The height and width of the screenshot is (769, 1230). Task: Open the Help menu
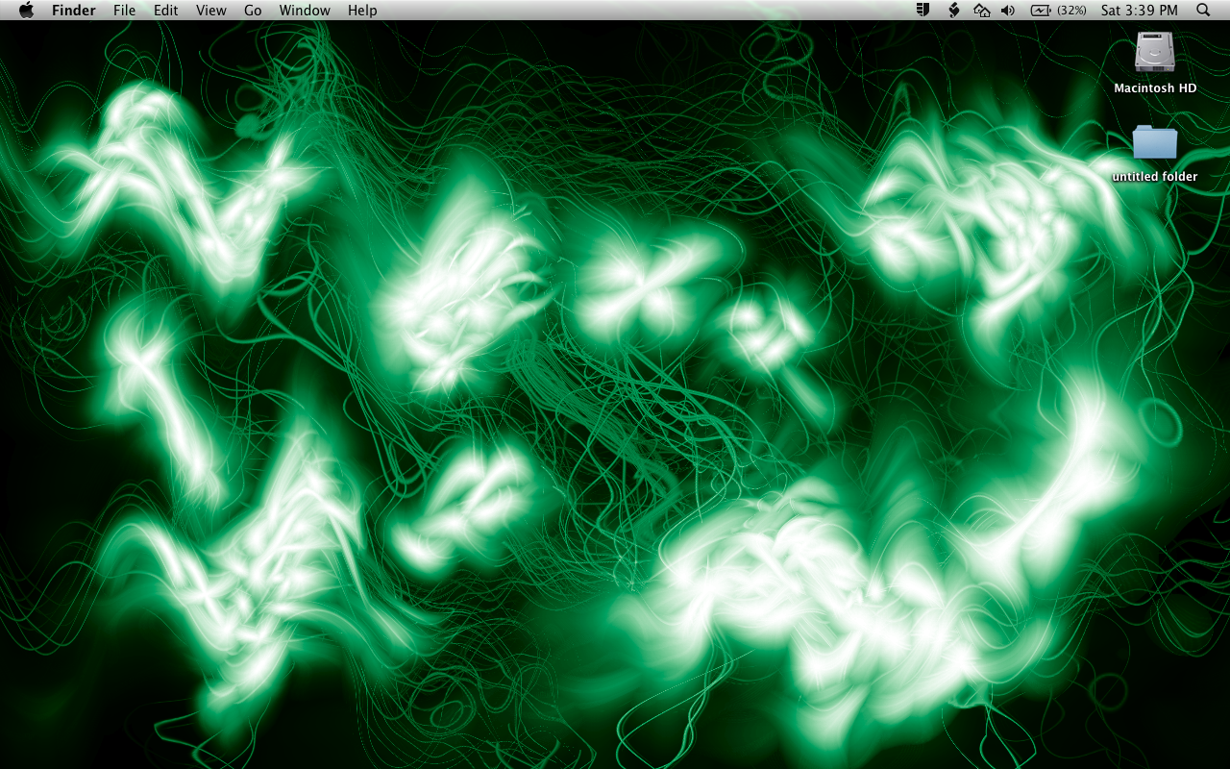(x=362, y=11)
